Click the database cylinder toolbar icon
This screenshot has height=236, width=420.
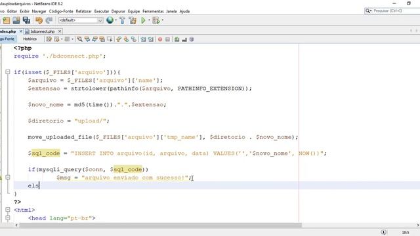tap(192, 39)
